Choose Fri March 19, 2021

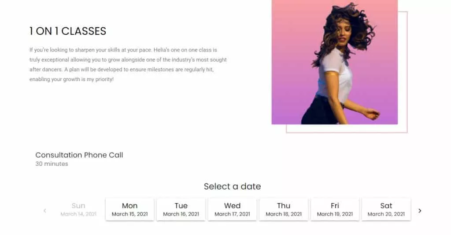coord(335,209)
